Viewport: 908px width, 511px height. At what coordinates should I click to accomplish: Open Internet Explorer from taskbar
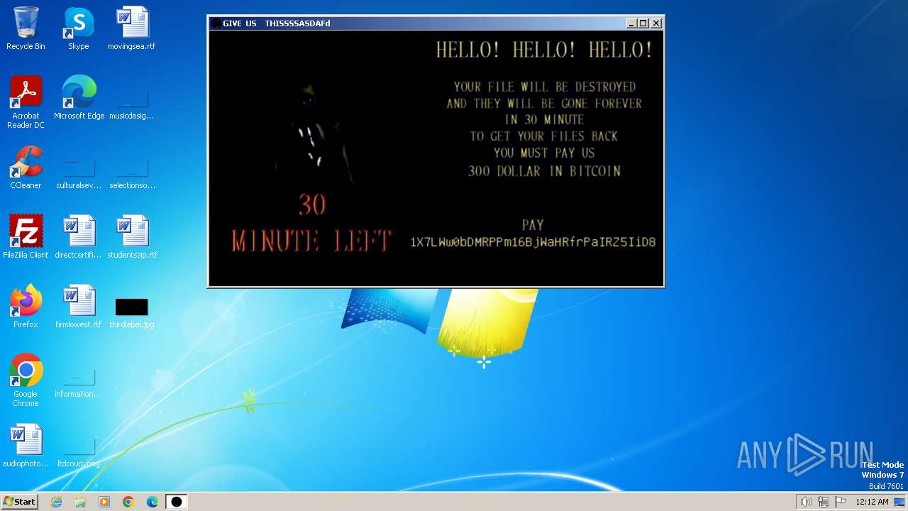tap(56, 502)
